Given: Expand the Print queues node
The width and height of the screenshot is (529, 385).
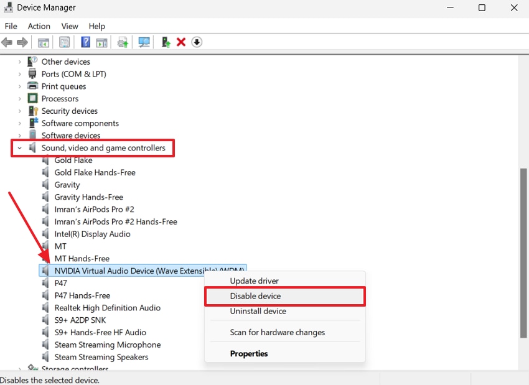Looking at the screenshot, I should 19,86.
